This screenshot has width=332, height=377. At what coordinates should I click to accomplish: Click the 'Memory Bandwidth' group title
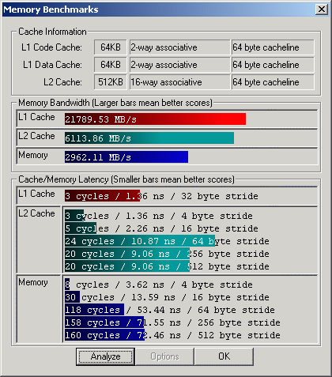115,103
